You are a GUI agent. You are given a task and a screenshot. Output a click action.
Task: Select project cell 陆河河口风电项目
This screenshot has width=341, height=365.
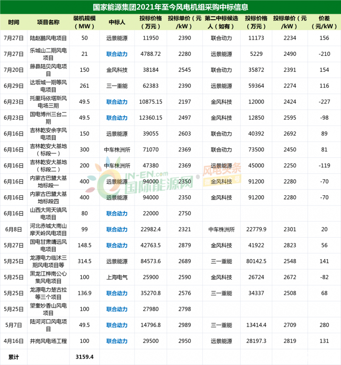48,325
